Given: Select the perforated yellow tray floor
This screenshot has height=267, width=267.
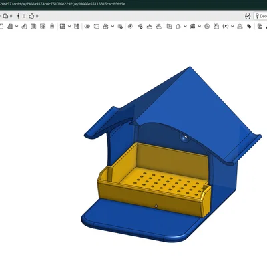Looking at the screenshot, I should 165,182.
